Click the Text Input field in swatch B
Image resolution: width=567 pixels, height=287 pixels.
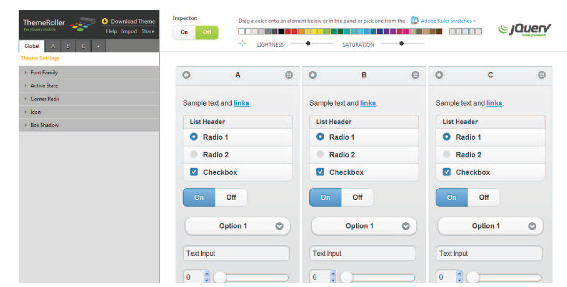point(363,253)
